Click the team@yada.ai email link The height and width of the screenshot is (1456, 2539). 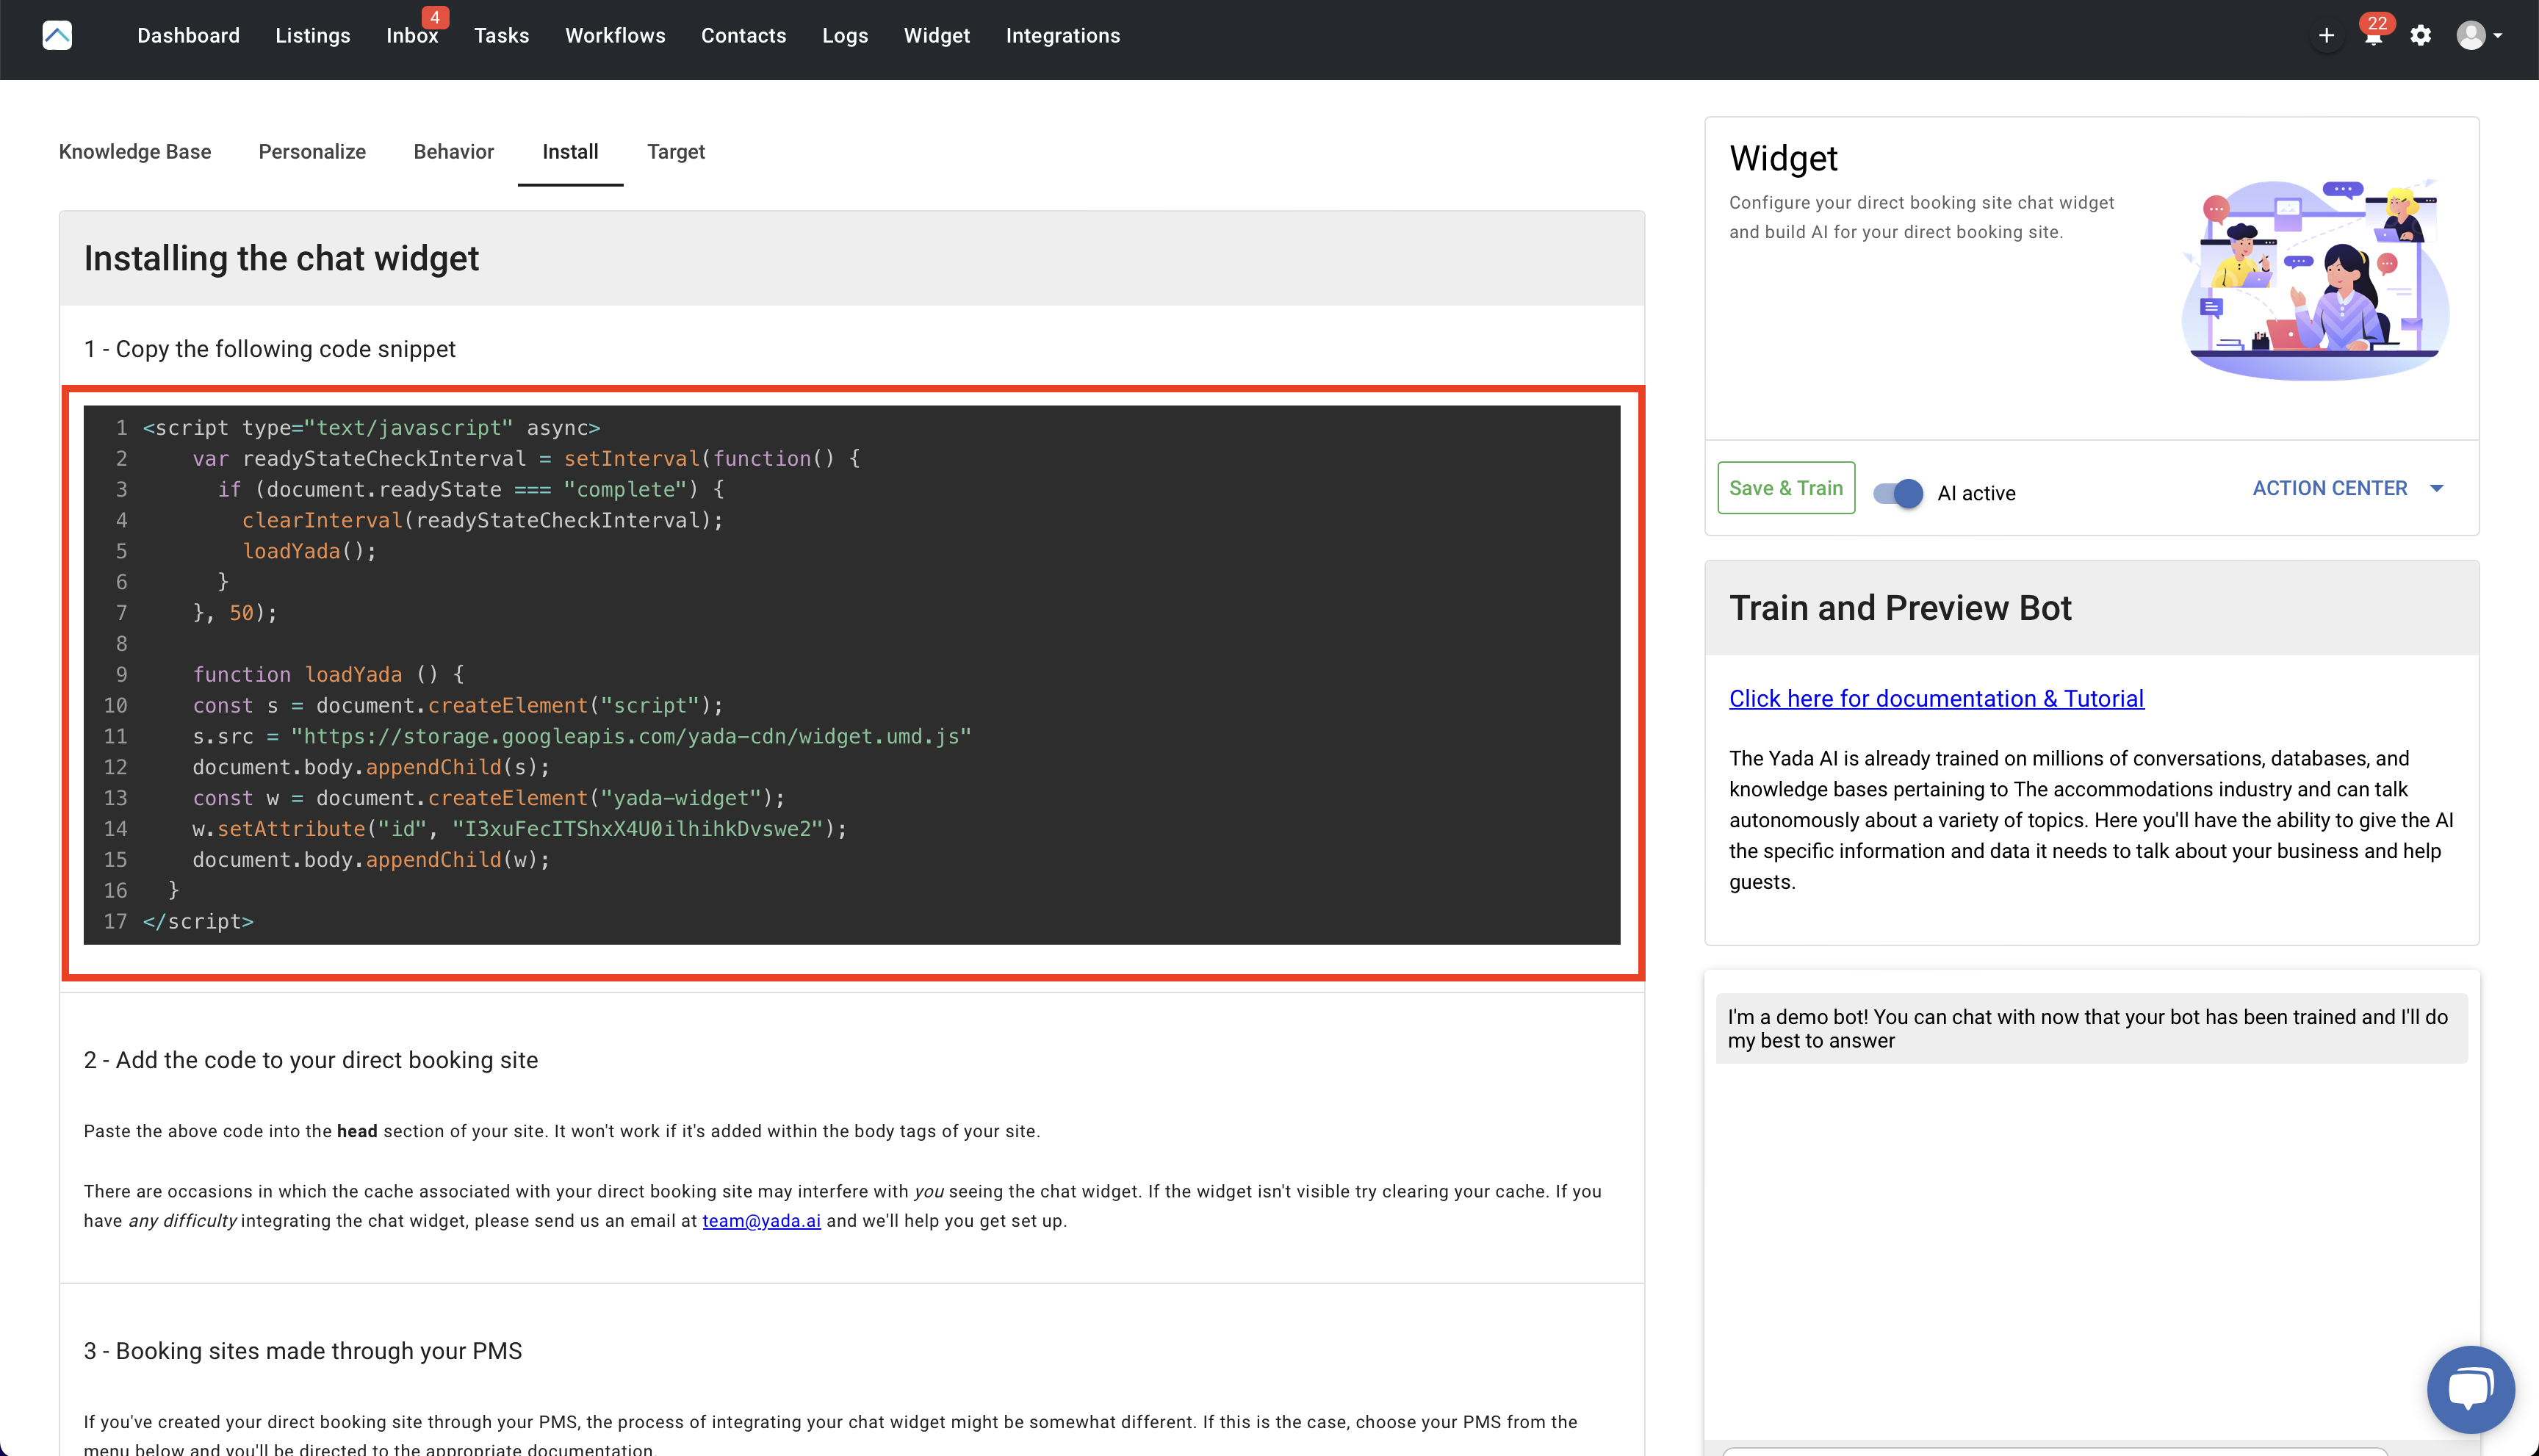(761, 1221)
